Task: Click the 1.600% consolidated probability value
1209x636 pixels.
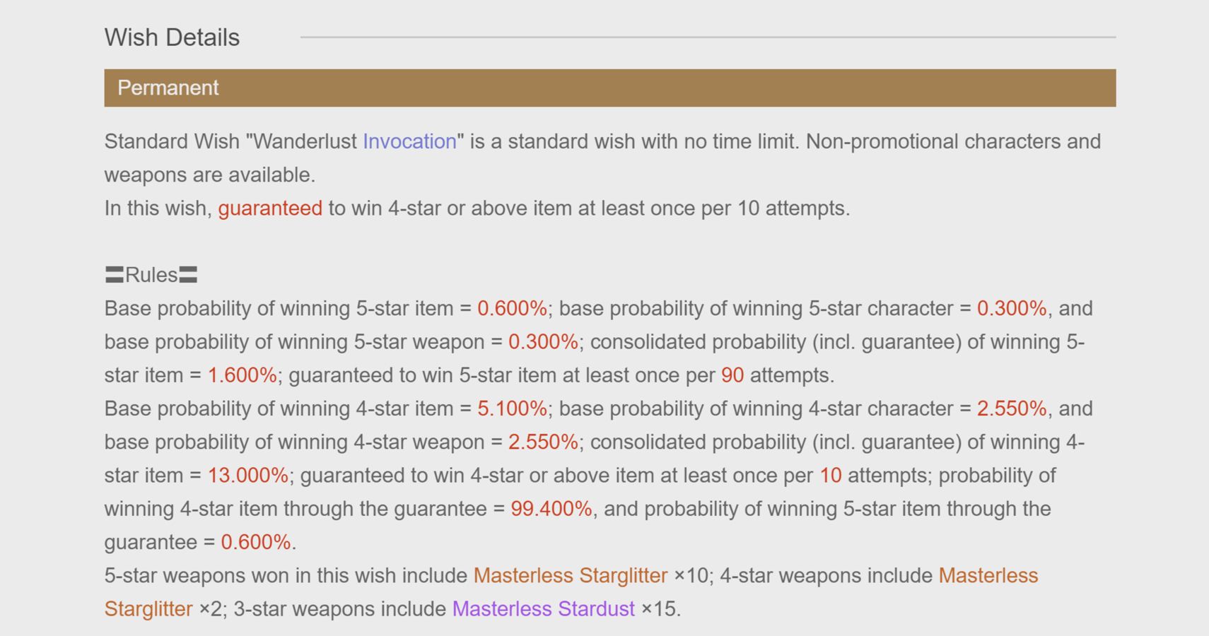Action: click(x=242, y=375)
